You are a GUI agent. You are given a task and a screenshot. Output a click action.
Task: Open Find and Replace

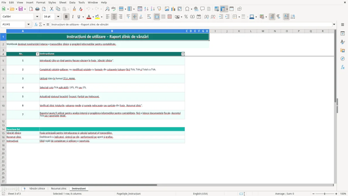(107, 9)
